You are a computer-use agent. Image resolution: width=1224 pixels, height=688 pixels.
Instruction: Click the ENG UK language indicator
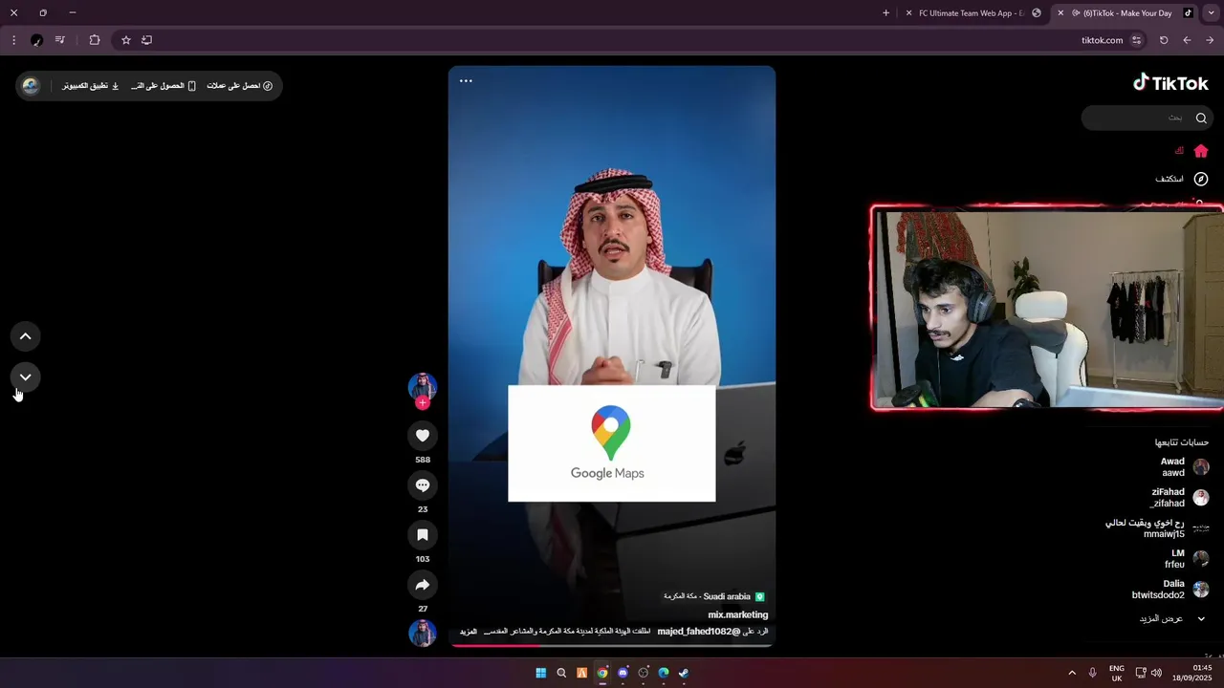tap(1117, 673)
